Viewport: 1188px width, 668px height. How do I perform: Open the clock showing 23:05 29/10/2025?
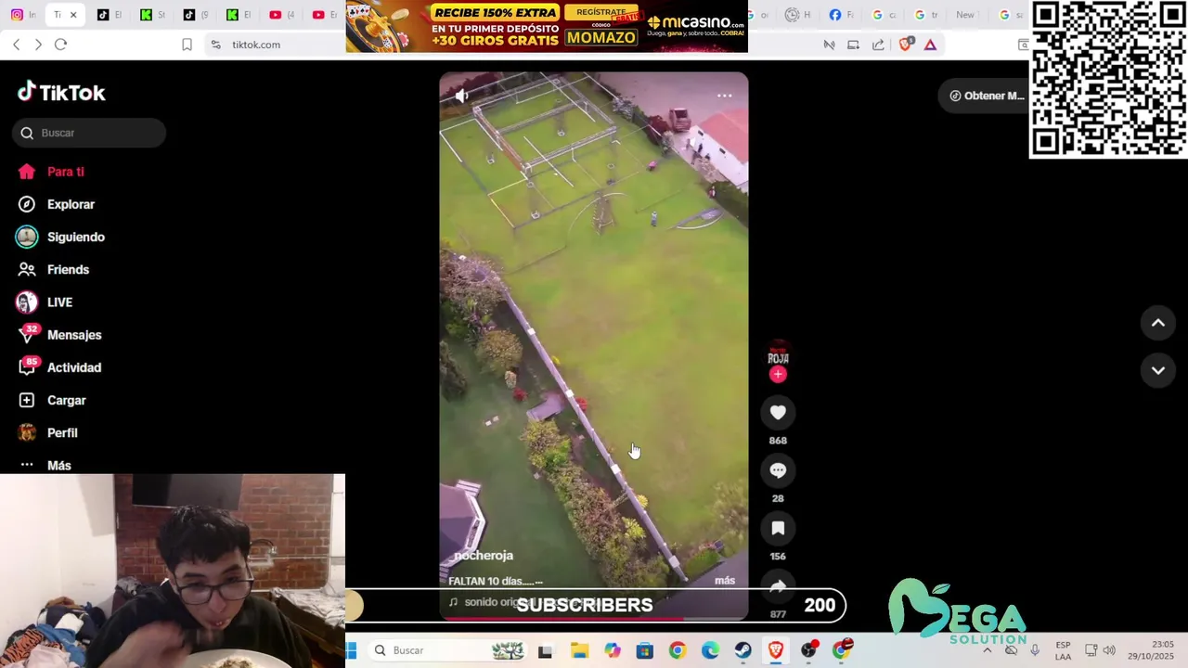click(1150, 650)
